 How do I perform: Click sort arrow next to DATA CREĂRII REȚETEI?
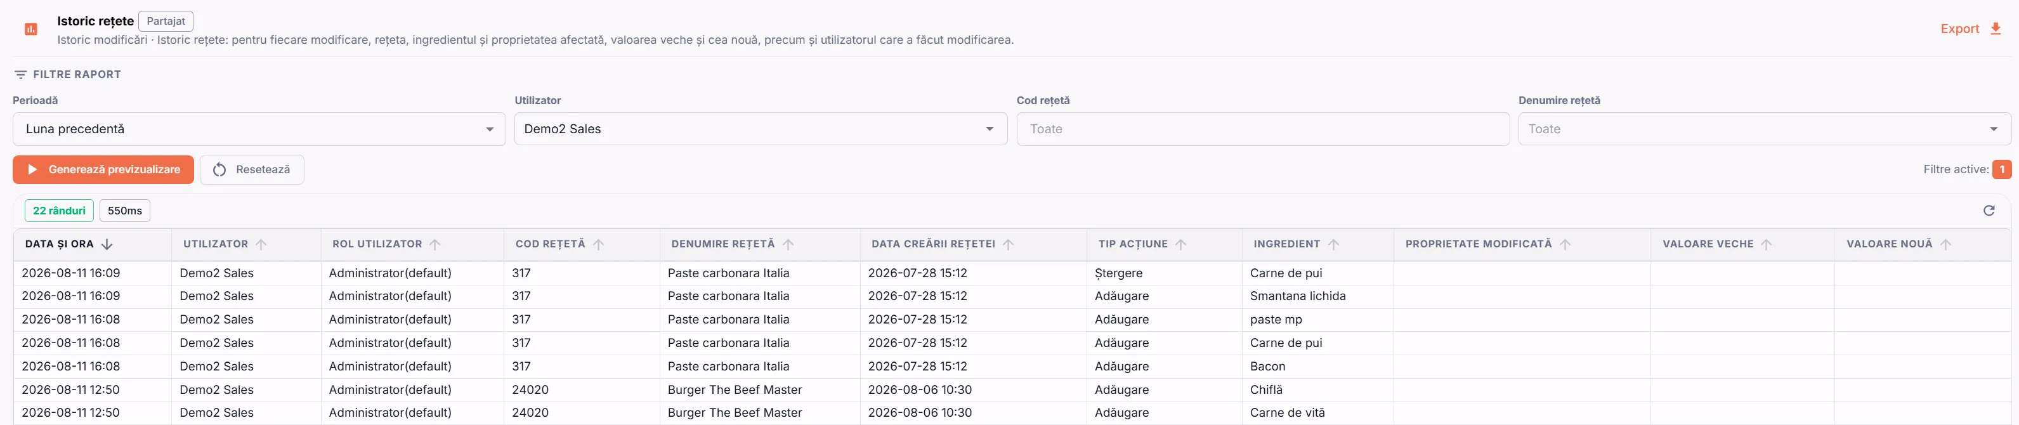point(1009,245)
